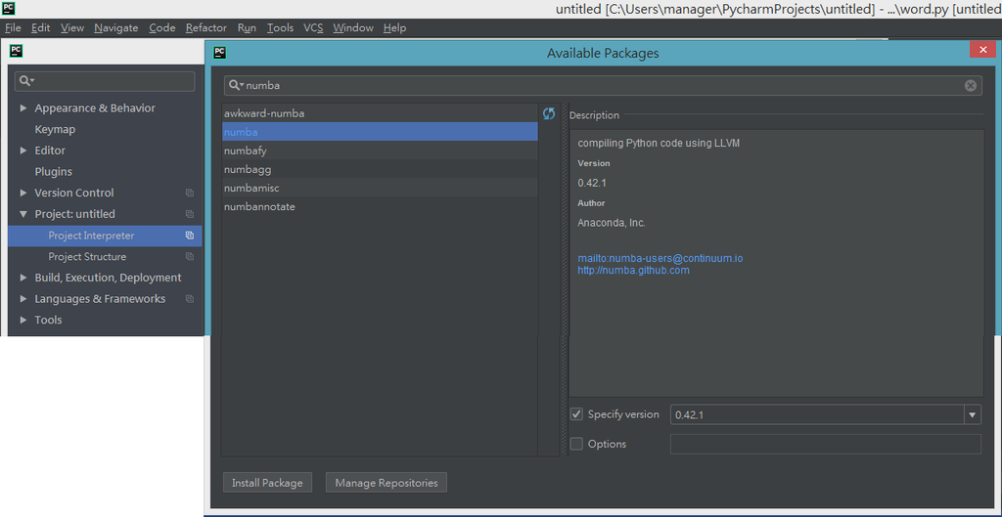
Task: Collapse the Project: untitled node
Action: 23,214
